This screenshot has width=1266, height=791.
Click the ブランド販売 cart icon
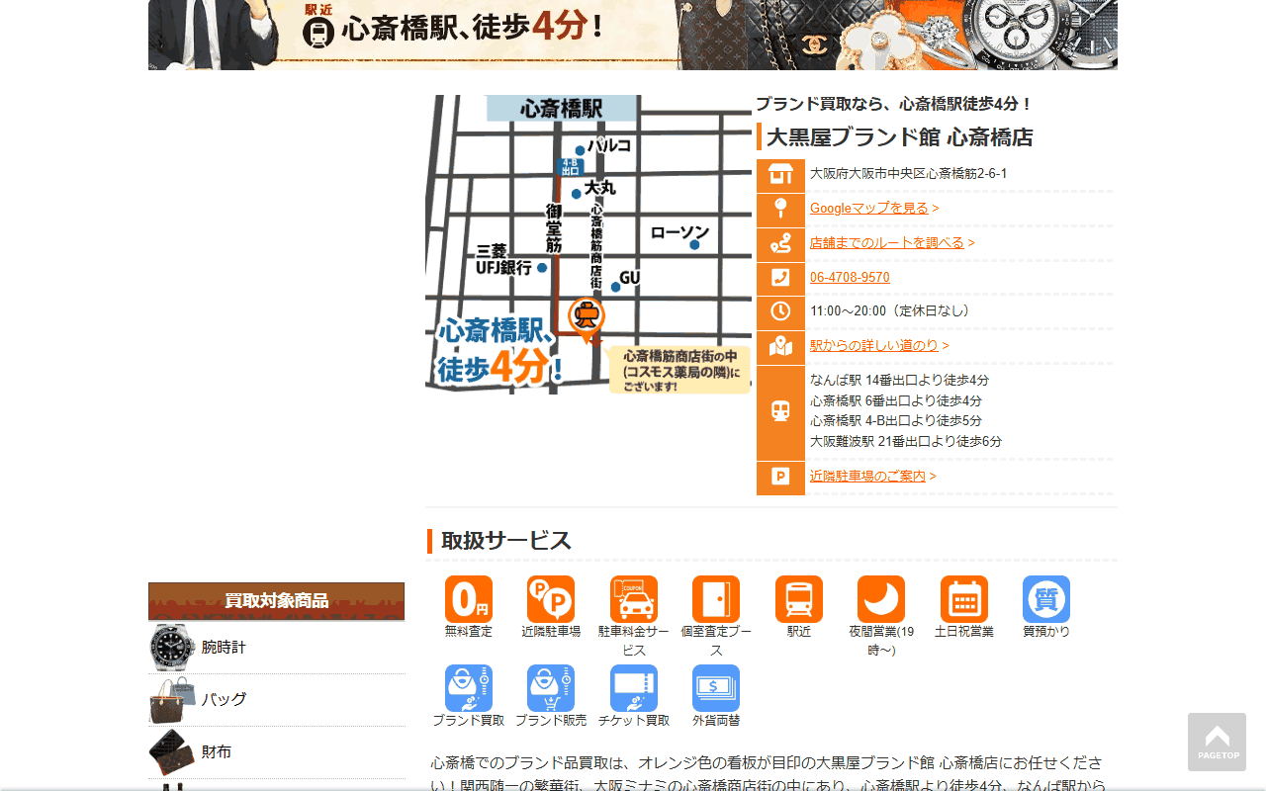[551, 688]
